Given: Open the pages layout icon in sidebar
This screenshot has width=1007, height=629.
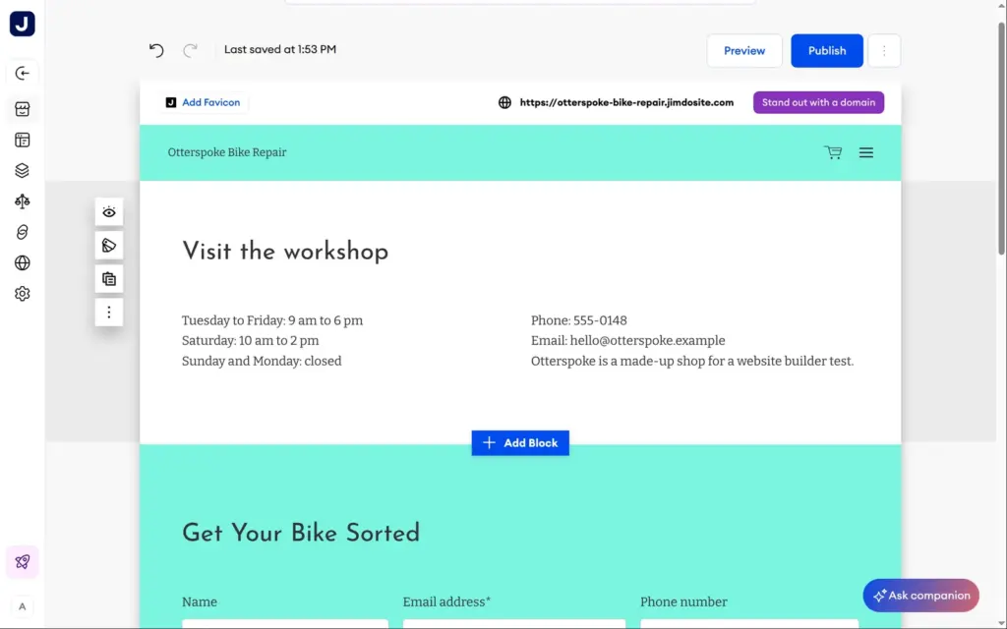Looking at the screenshot, I should pyautogui.click(x=23, y=140).
